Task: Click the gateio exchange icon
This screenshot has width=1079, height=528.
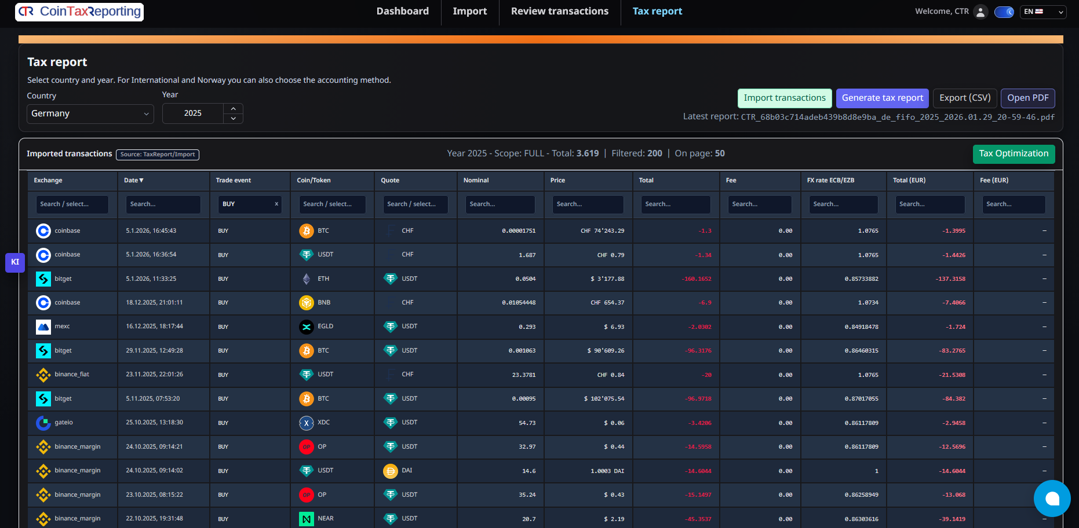Action: 43,423
